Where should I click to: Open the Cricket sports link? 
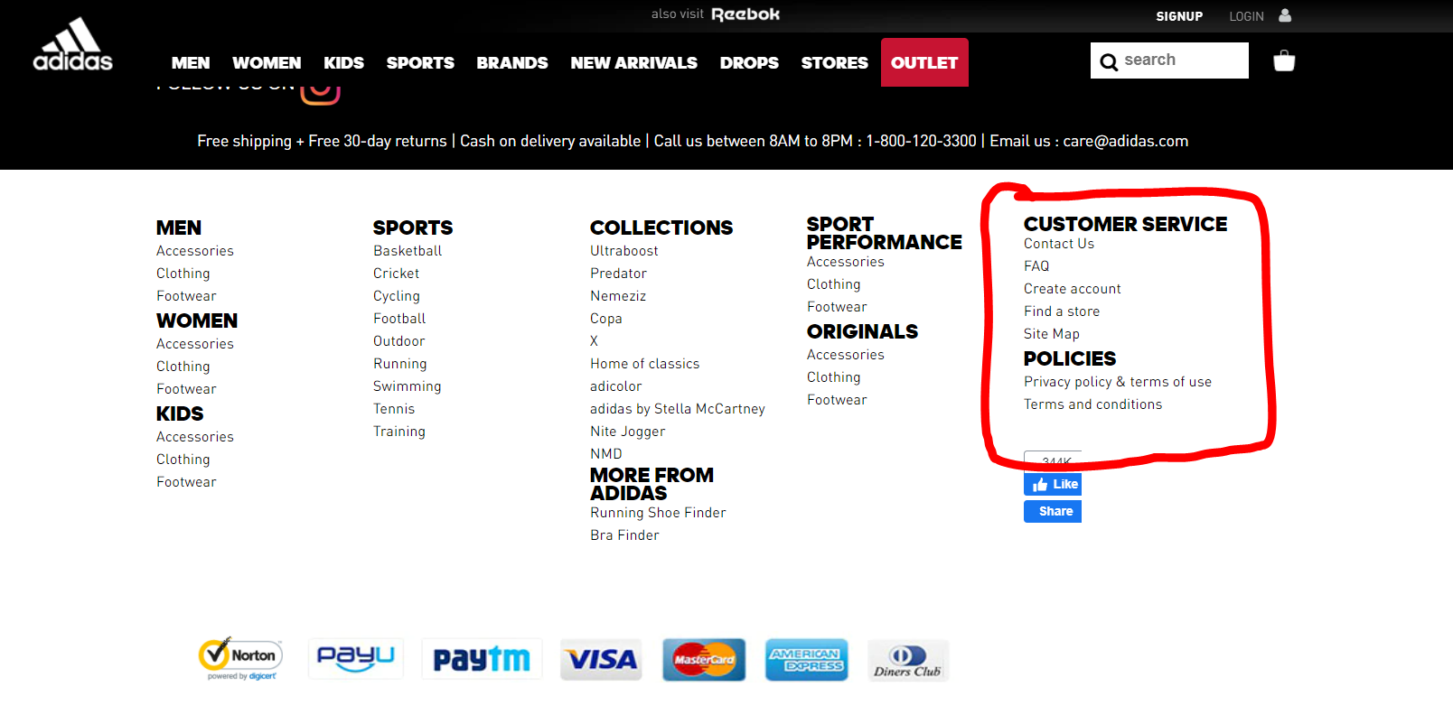(x=397, y=274)
